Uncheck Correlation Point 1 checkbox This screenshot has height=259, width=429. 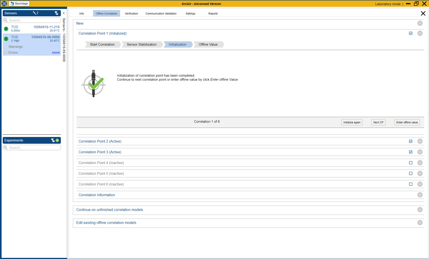(411, 33)
